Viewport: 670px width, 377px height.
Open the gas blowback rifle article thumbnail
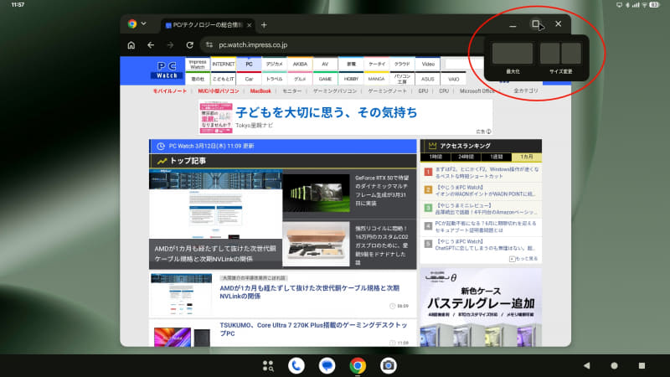point(317,244)
